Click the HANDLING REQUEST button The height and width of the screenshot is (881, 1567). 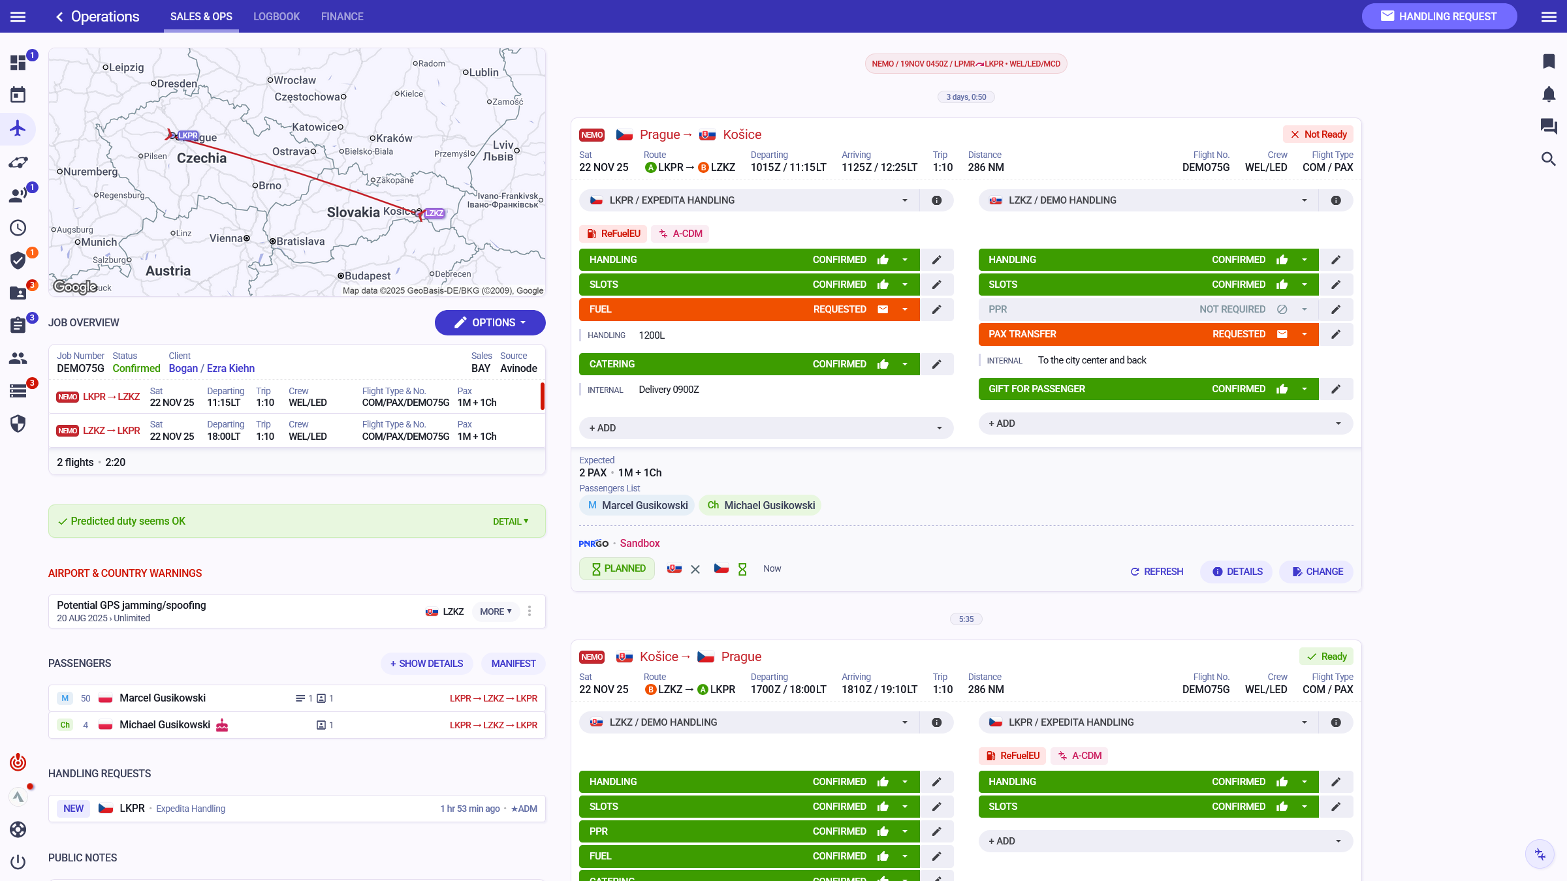coord(1439,16)
